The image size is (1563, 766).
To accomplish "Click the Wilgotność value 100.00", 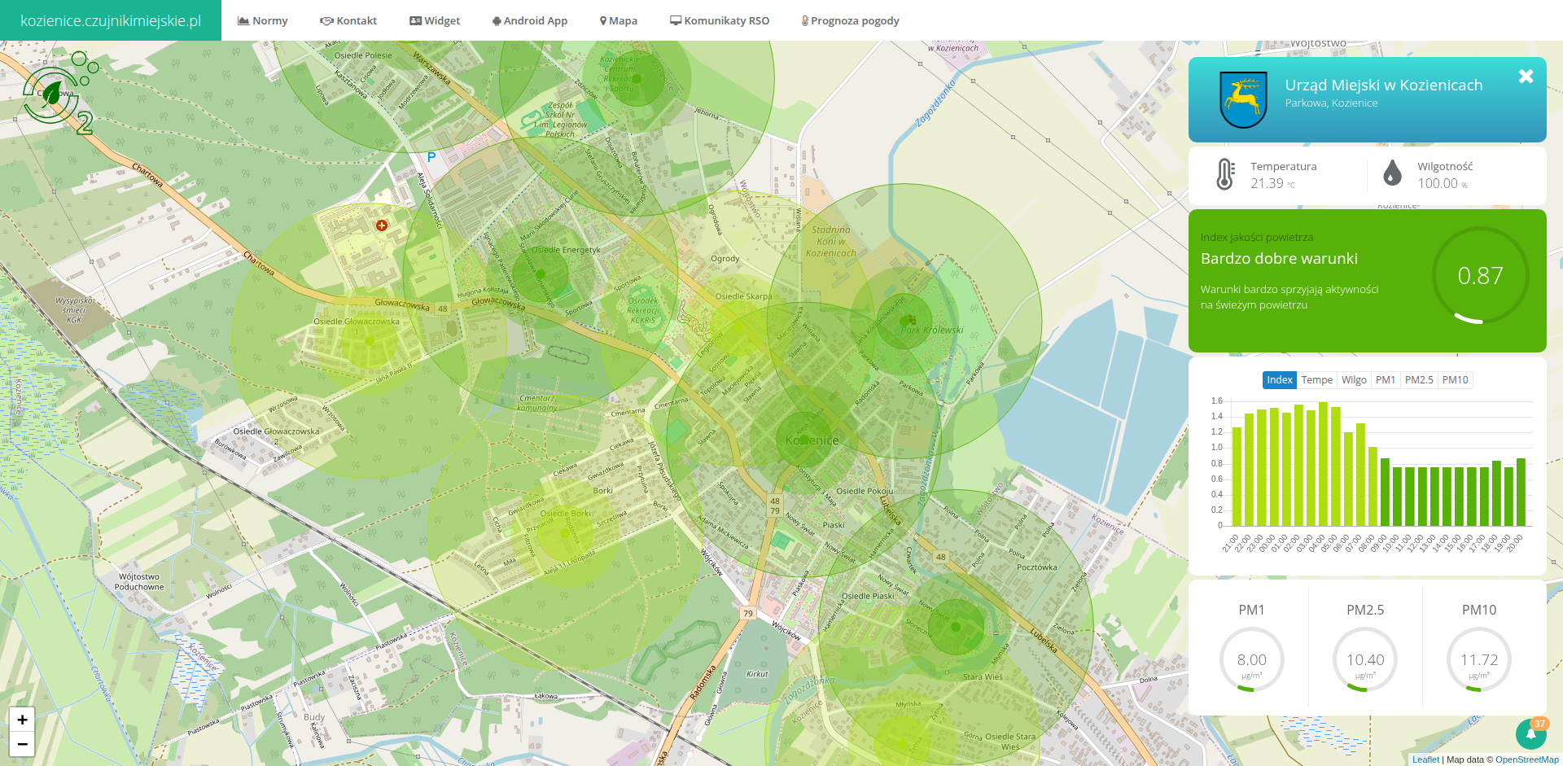I will pyautogui.click(x=1438, y=183).
